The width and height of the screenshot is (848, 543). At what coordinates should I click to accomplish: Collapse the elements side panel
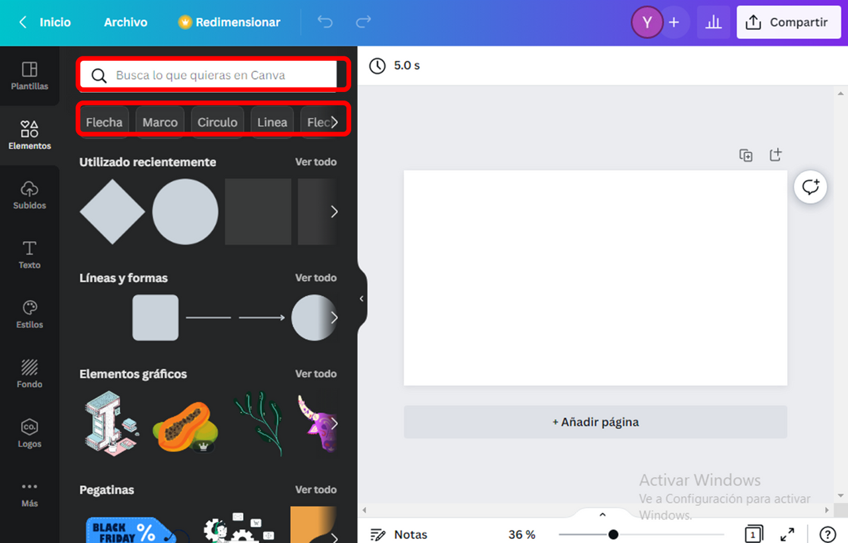[x=362, y=299]
